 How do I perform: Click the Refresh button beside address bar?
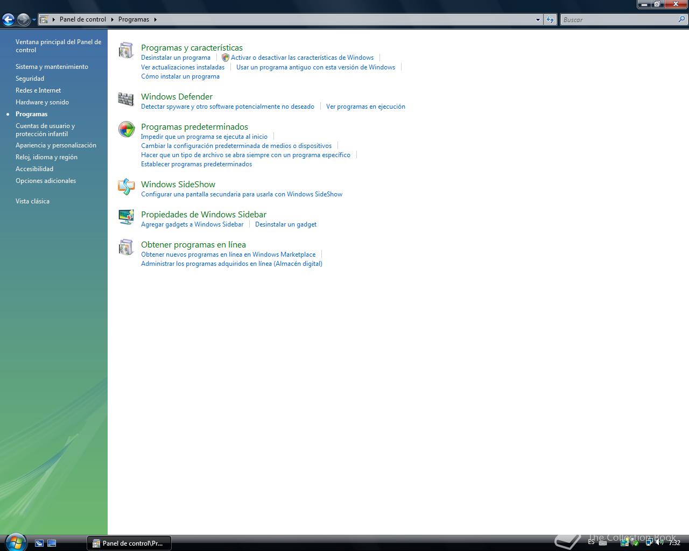550,19
